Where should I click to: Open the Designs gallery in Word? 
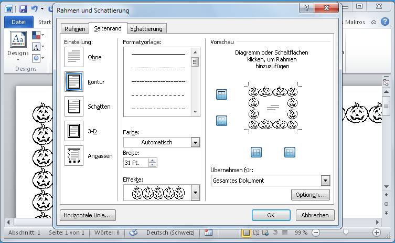tap(18, 45)
